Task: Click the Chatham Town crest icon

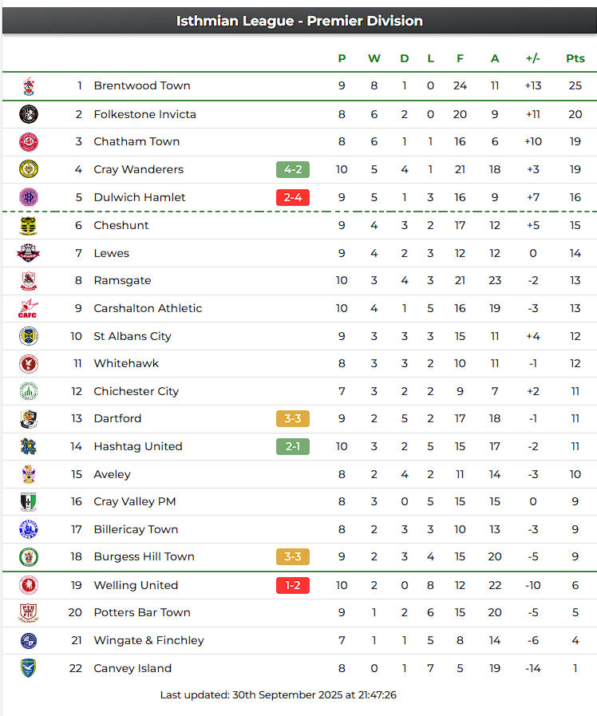Action: 29,142
